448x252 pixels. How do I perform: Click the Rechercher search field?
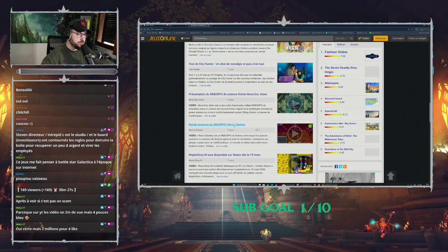[x=262, y=38]
